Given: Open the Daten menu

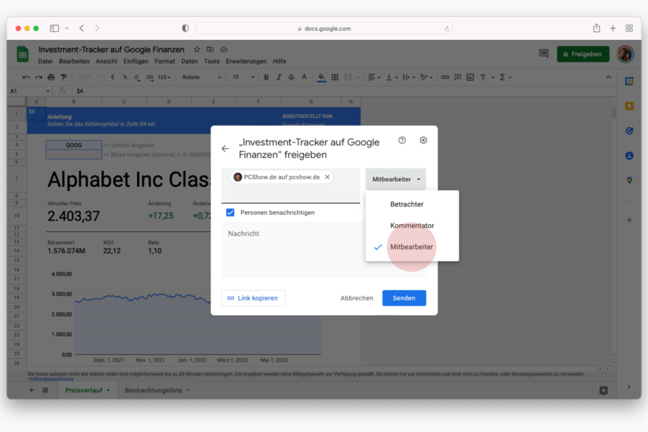Looking at the screenshot, I should [x=189, y=62].
